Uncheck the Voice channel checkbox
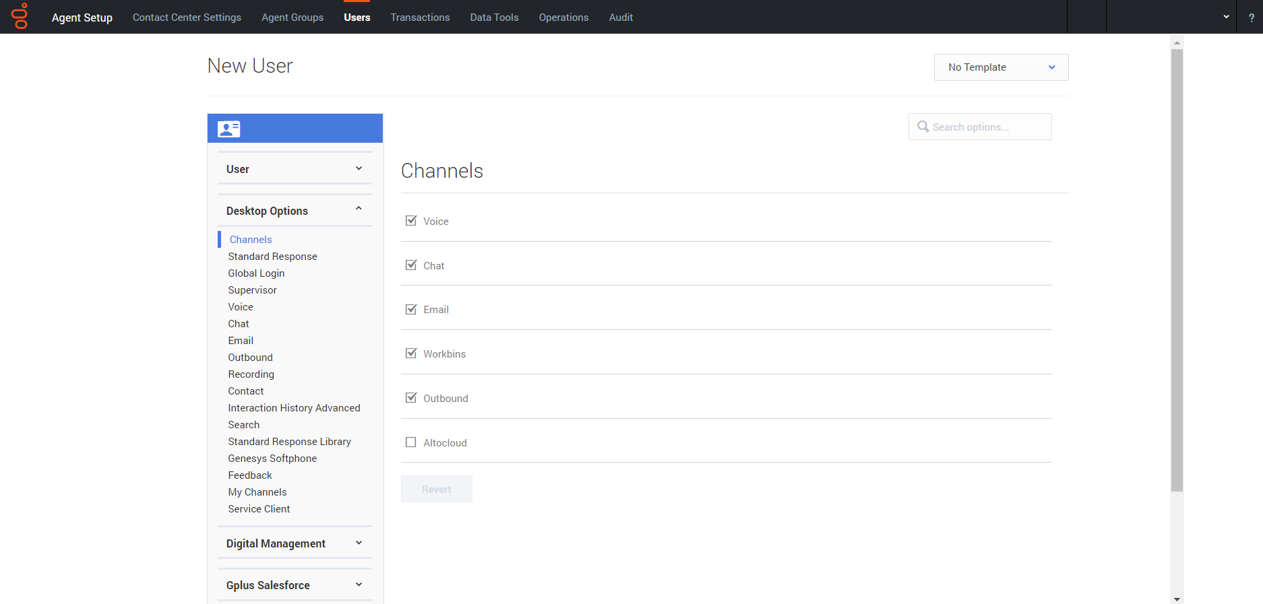Viewport: 1263px width, 604px height. coord(411,220)
